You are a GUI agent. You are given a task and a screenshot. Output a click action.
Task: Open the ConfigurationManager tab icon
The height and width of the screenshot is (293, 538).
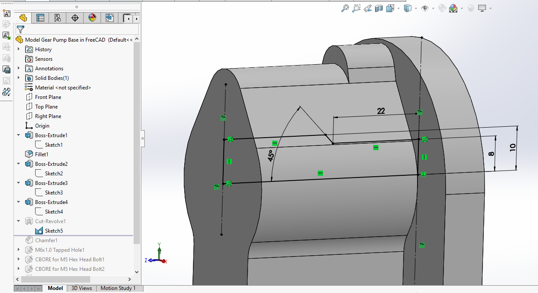58,18
